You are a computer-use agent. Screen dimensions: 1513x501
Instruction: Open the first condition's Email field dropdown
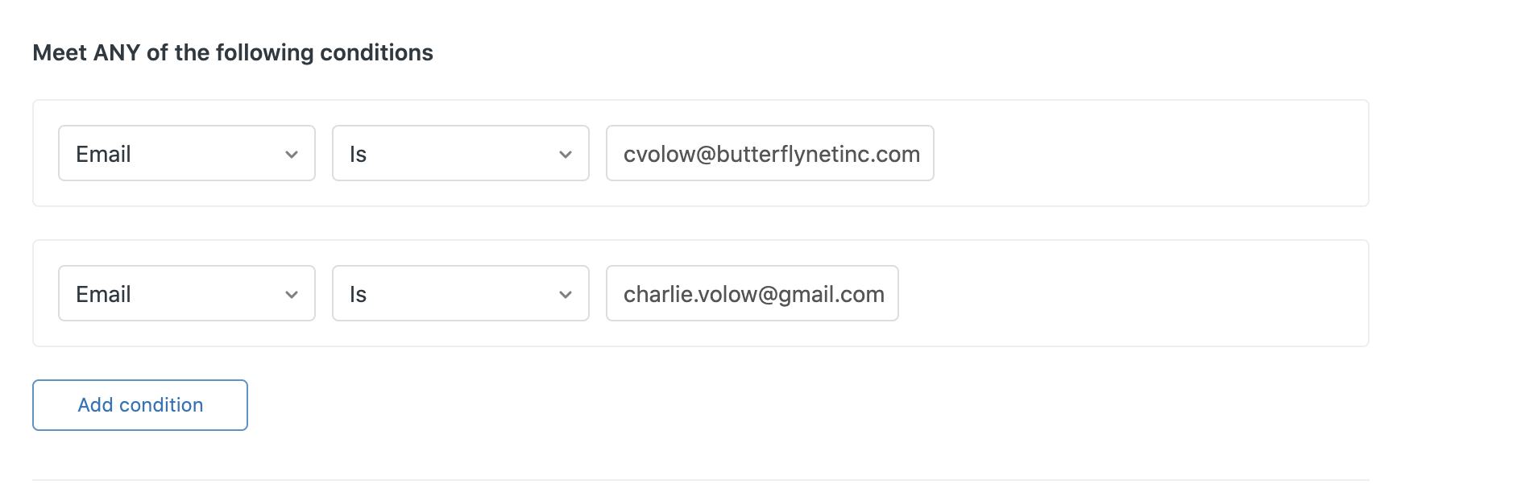[x=186, y=153]
